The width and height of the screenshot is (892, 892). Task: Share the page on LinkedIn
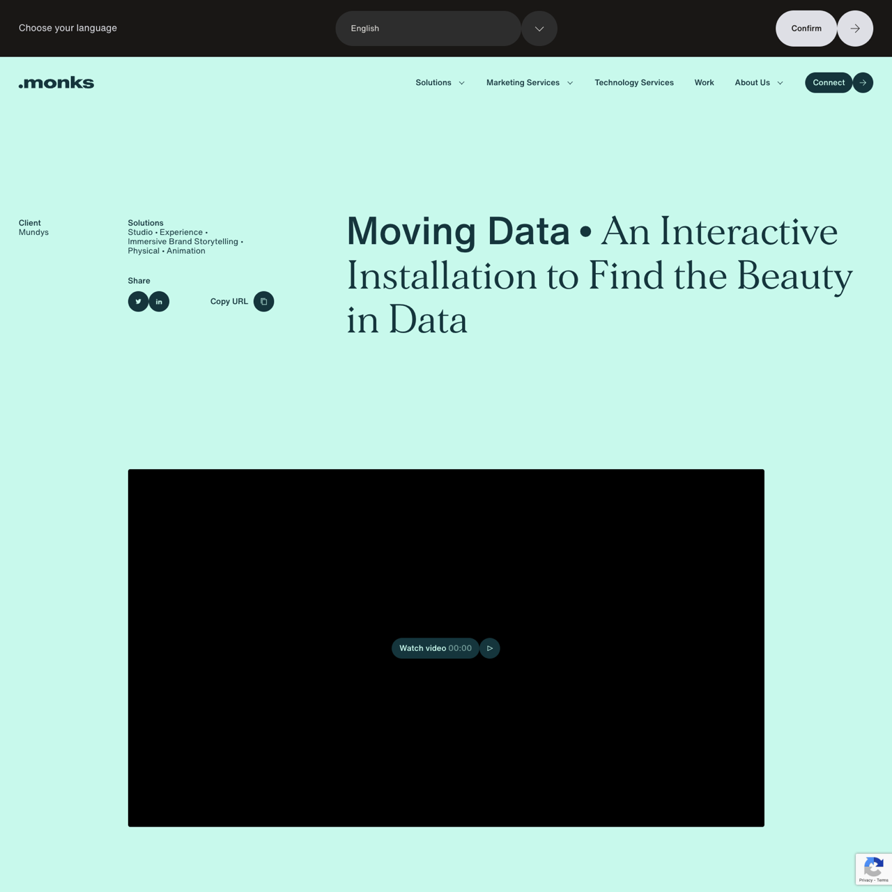pos(159,302)
